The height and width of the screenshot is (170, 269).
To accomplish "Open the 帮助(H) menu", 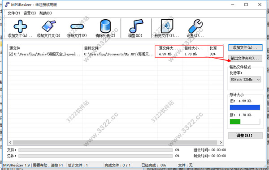I will pyautogui.click(x=45, y=13).
